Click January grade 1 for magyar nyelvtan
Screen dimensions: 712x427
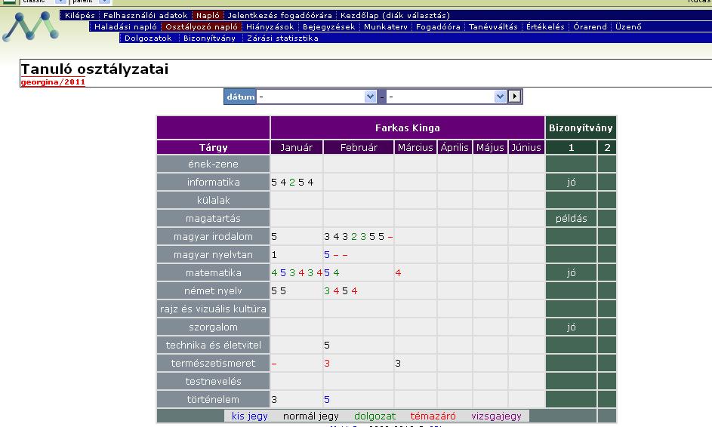pos(274,254)
